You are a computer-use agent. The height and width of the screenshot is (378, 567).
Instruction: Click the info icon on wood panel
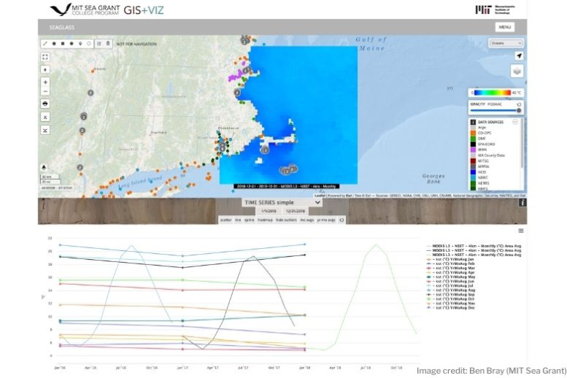pos(522,203)
